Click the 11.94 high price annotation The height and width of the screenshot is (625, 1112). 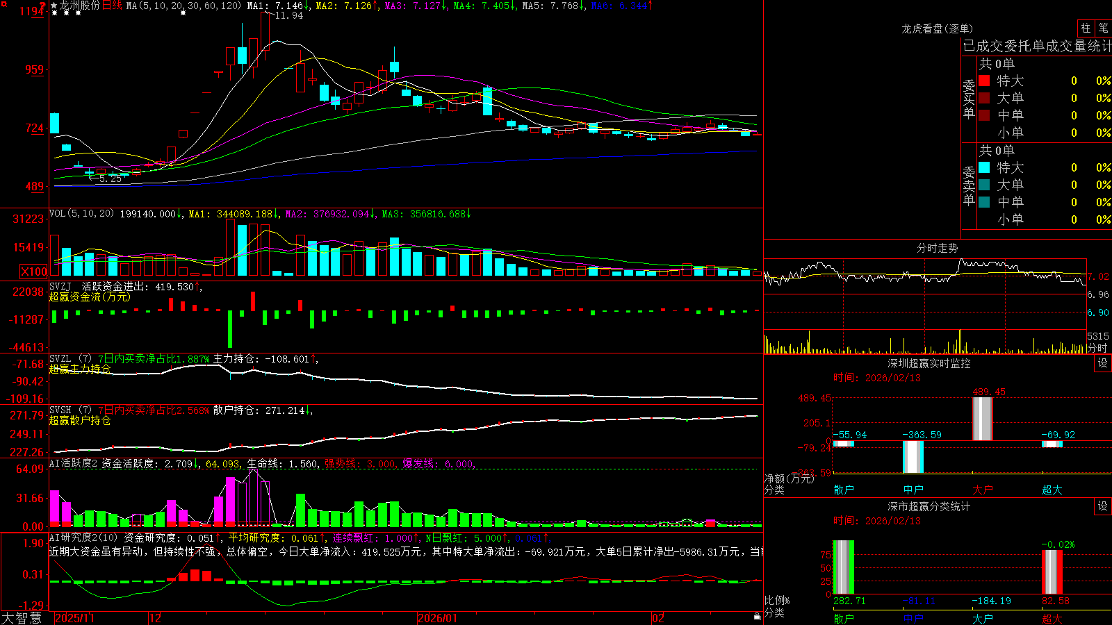(288, 15)
